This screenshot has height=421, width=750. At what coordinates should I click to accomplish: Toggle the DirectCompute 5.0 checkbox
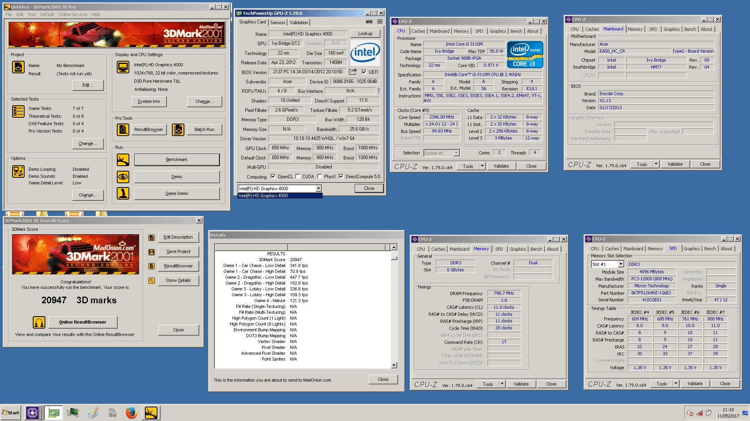(x=341, y=176)
